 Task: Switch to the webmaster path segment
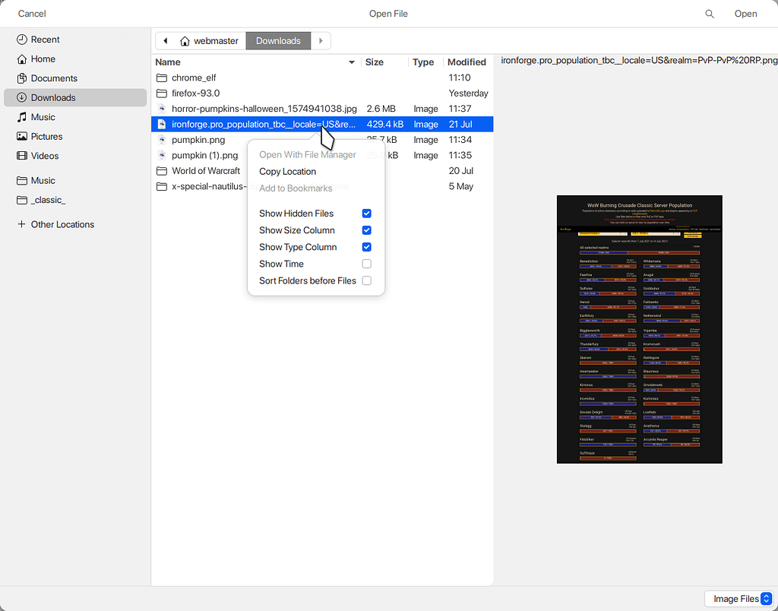tap(209, 41)
